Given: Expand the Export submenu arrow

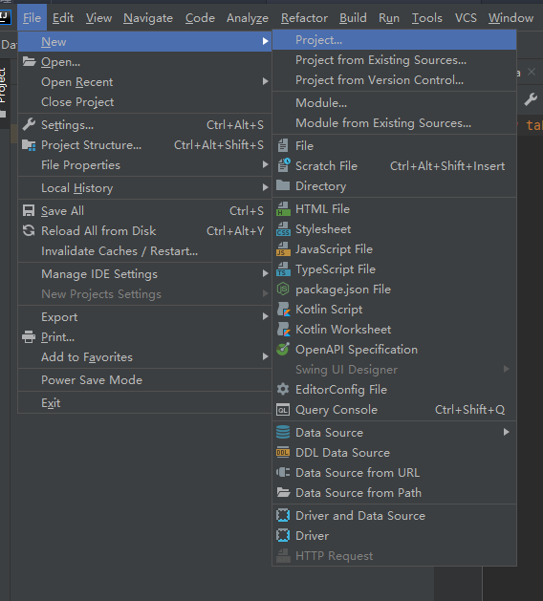Looking at the screenshot, I should pyautogui.click(x=265, y=316).
